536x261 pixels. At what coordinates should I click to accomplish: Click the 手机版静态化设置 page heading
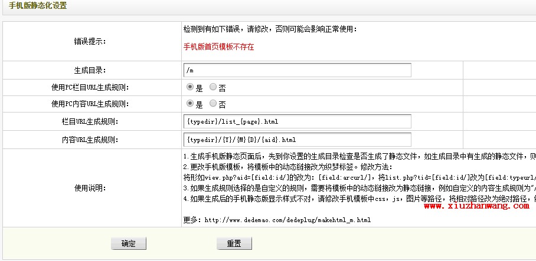coord(38,6)
